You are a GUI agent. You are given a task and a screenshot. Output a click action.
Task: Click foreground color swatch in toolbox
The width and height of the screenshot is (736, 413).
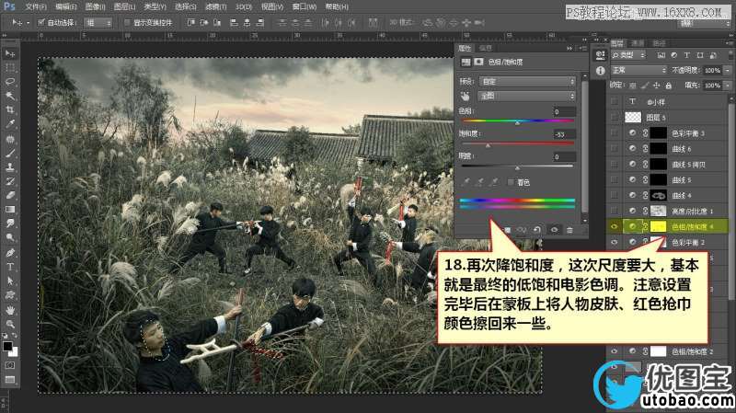(x=7, y=347)
